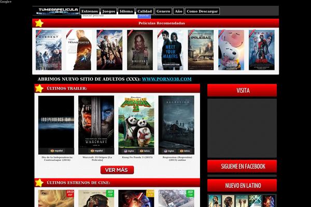Screen dimensions: 311x207
Task: Open title link Día de la Independencia: Contraataque
Action: click(58, 158)
